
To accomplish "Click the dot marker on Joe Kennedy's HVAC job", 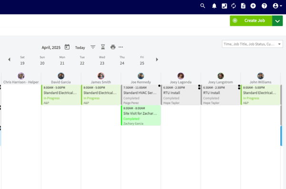I will [159, 86].
